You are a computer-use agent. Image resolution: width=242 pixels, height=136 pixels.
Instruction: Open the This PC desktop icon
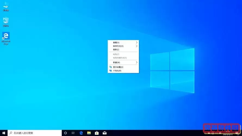pyautogui.click(x=6, y=7)
